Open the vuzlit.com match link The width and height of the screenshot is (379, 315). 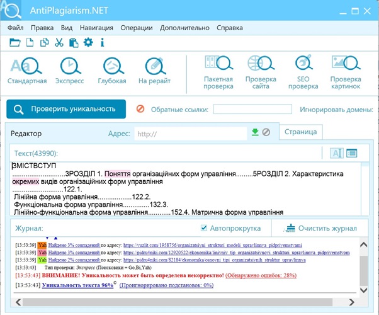tap(213, 245)
